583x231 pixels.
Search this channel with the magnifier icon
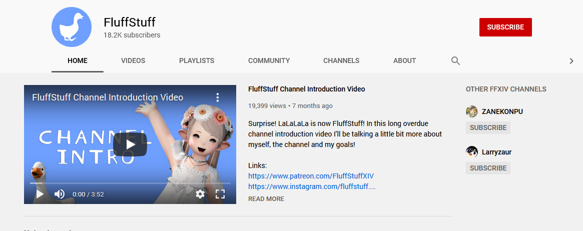[x=455, y=61]
